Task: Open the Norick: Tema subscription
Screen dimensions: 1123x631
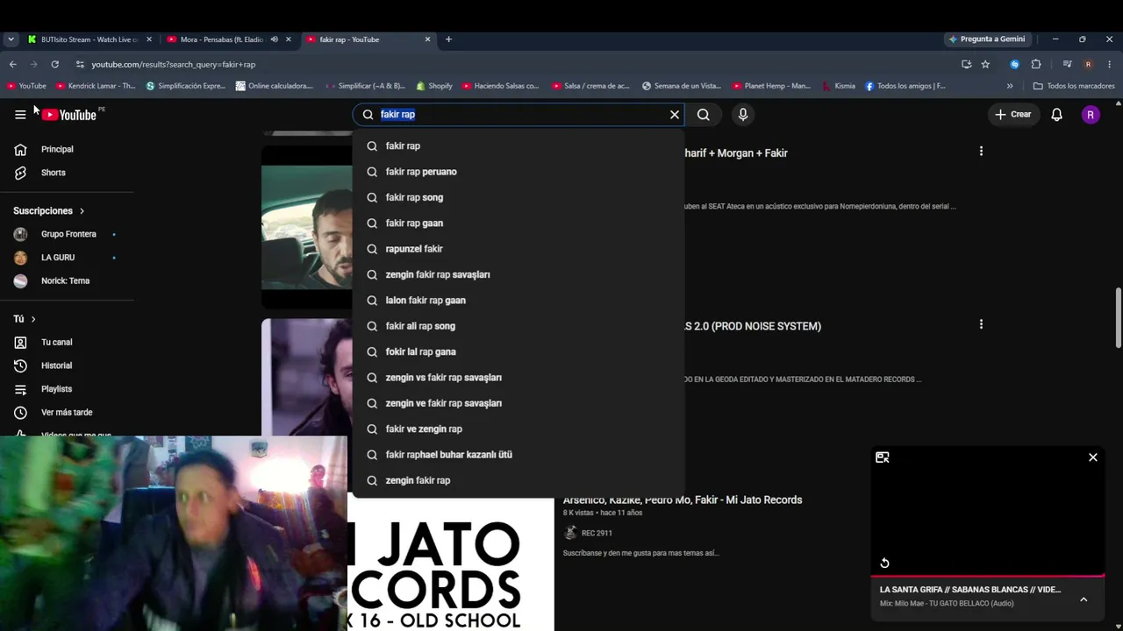Action: 67,280
